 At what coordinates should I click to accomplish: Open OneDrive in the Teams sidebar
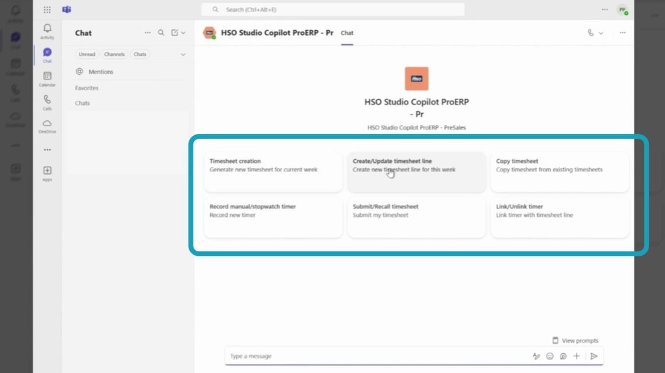click(47, 125)
